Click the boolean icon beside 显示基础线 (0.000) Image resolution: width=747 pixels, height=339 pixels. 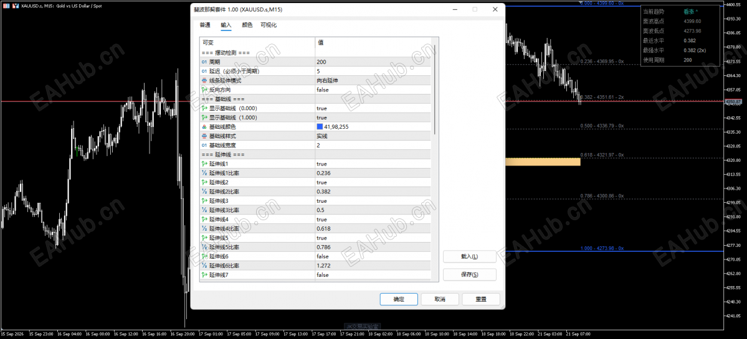coord(204,108)
